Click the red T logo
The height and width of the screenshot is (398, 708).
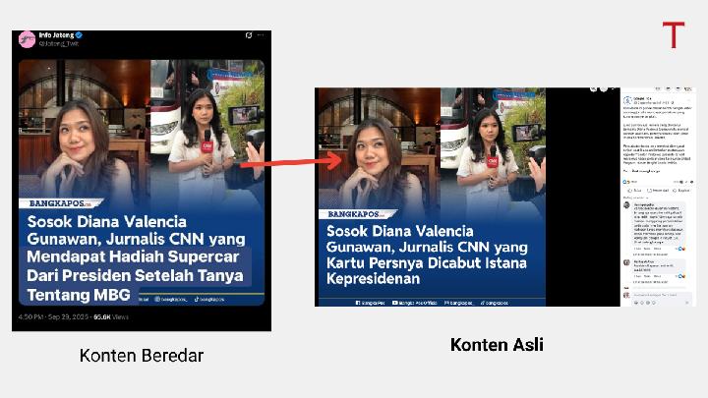click(673, 36)
